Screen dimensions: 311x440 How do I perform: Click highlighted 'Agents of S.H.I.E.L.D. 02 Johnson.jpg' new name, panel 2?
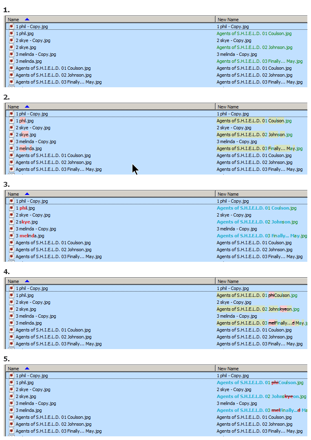tap(255, 135)
